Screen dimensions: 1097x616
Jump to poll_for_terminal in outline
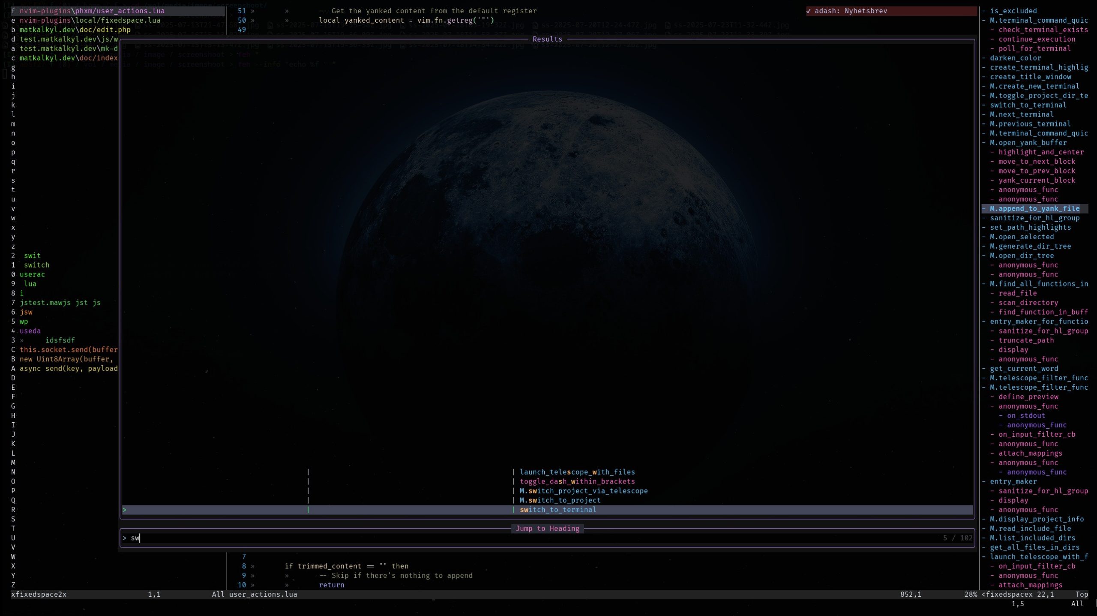pos(1034,48)
